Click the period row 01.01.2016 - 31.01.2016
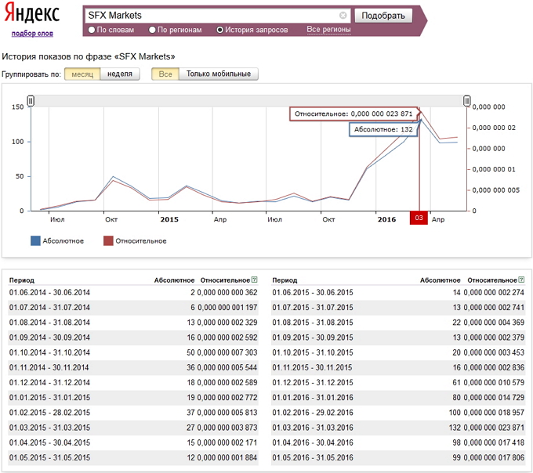 (398, 397)
